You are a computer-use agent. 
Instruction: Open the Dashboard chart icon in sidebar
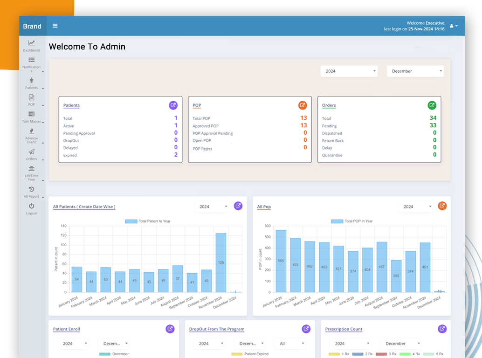point(31,43)
